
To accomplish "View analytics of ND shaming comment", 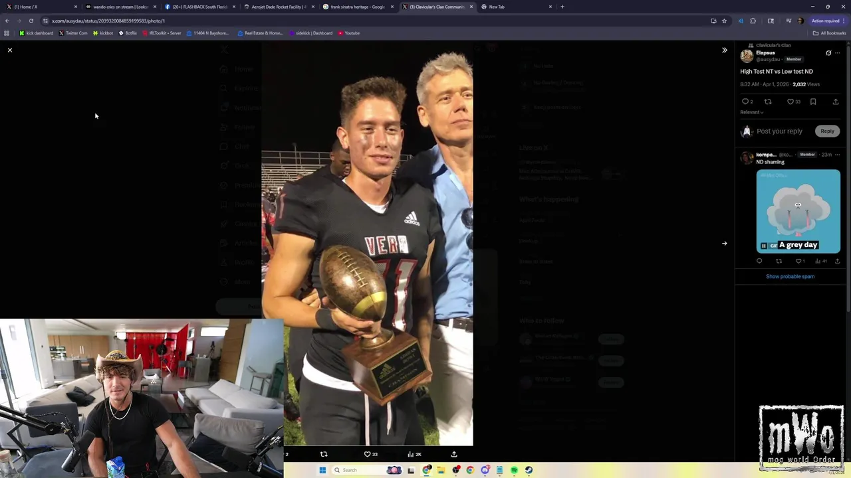I will coord(821,261).
